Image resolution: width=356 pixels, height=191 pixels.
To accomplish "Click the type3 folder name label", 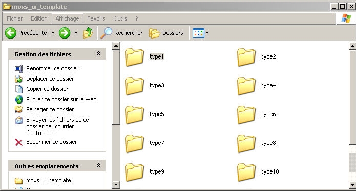I will tap(157, 85).
